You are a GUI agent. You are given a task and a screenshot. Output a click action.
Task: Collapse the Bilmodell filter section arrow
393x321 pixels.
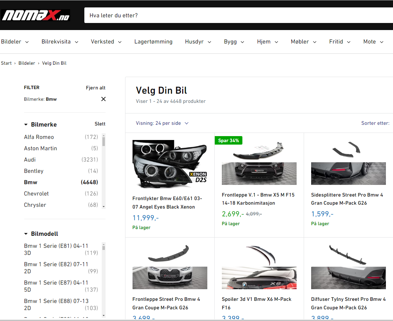click(26, 234)
